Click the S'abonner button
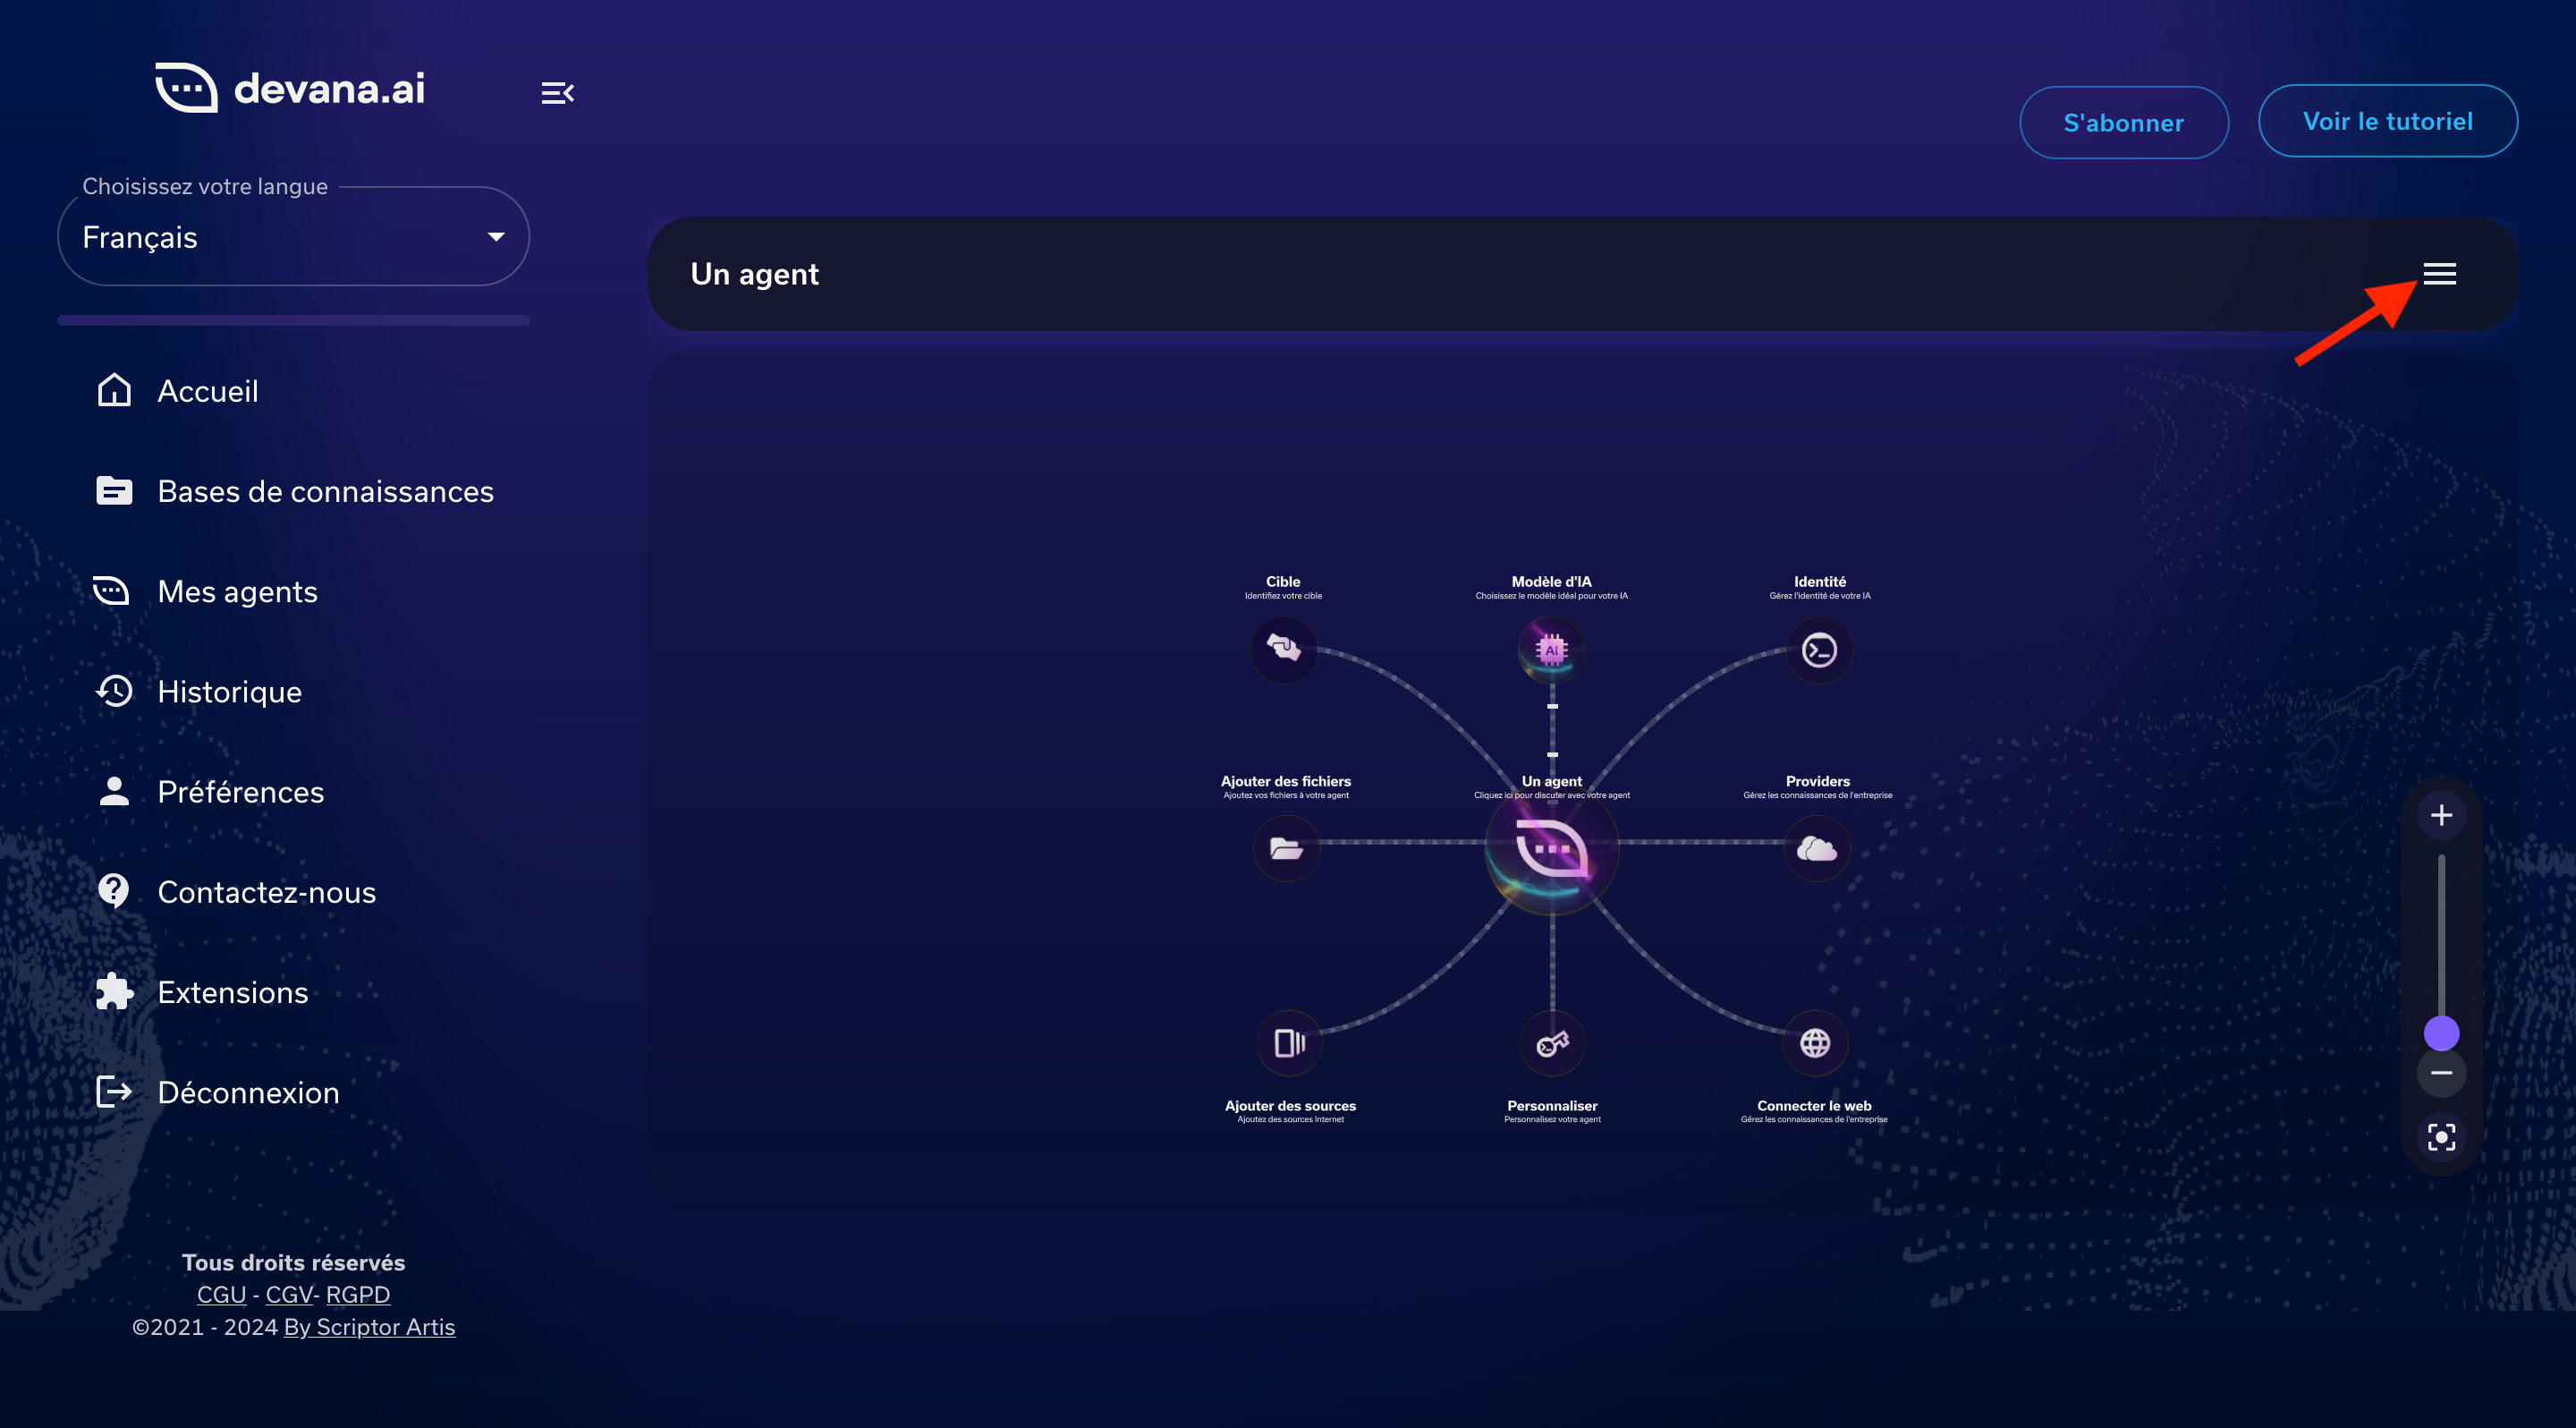 (x=2123, y=122)
